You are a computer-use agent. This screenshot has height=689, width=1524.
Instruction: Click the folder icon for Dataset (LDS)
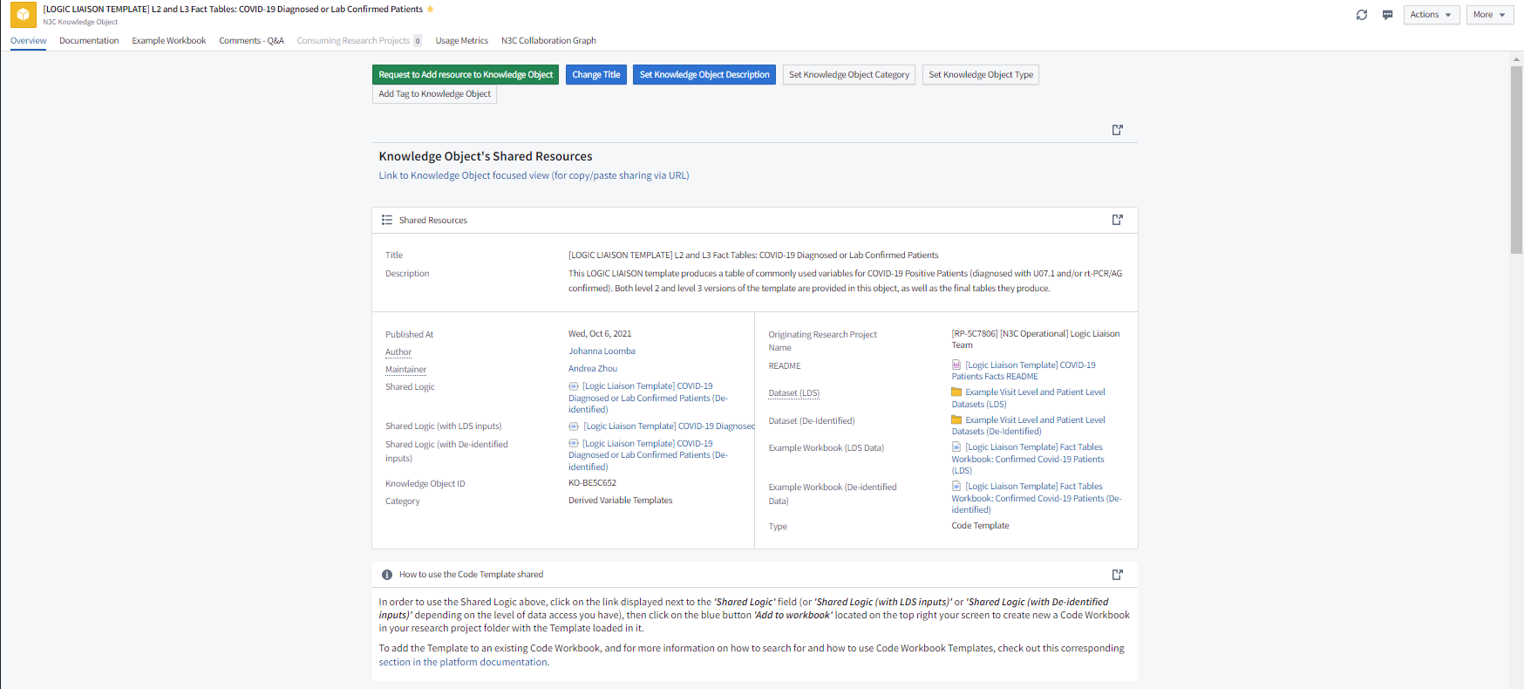(956, 392)
